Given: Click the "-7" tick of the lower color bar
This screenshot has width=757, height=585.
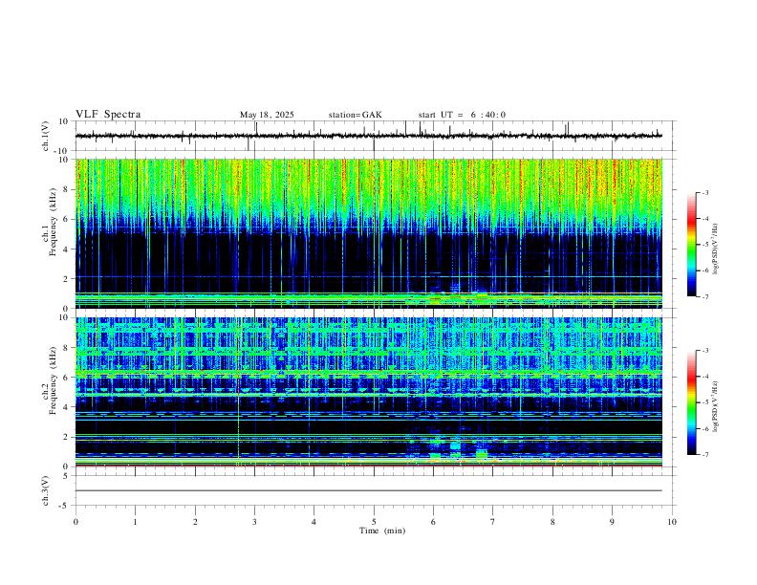Looking at the screenshot, I should (705, 454).
